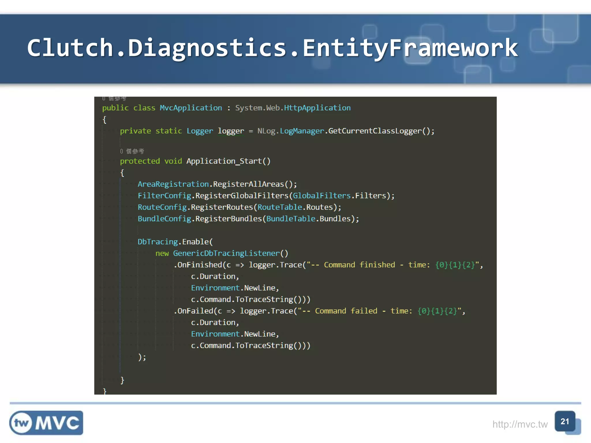Viewport: 591px width, 443px height.
Task: Open the http://mvc.tw link
Action: click(520, 424)
